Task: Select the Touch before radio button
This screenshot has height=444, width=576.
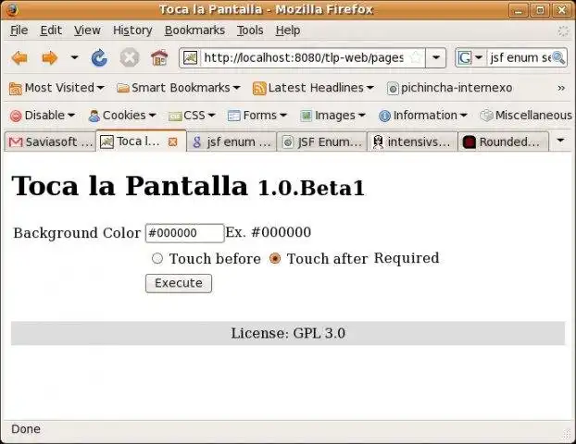Action: tap(157, 258)
